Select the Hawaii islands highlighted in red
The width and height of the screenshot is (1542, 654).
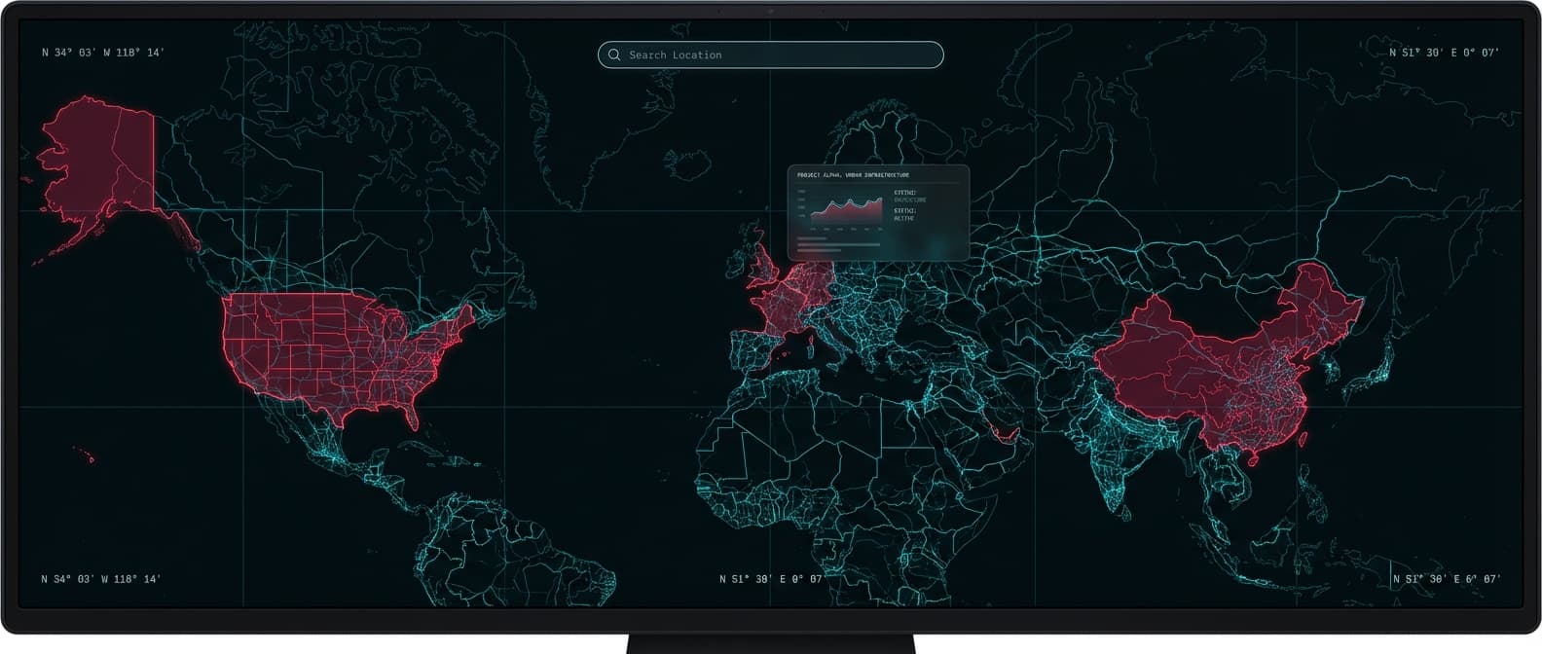tap(86, 454)
